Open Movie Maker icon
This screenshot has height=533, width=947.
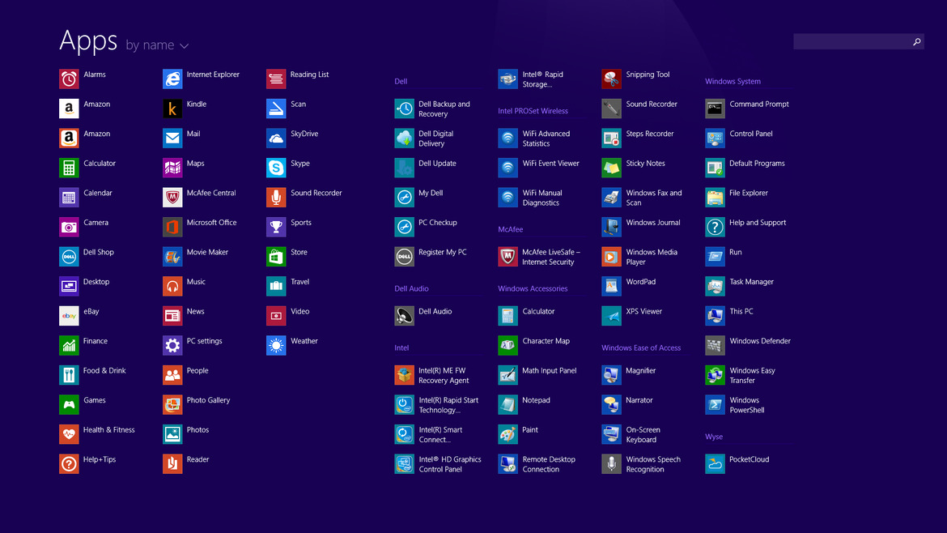click(x=172, y=256)
